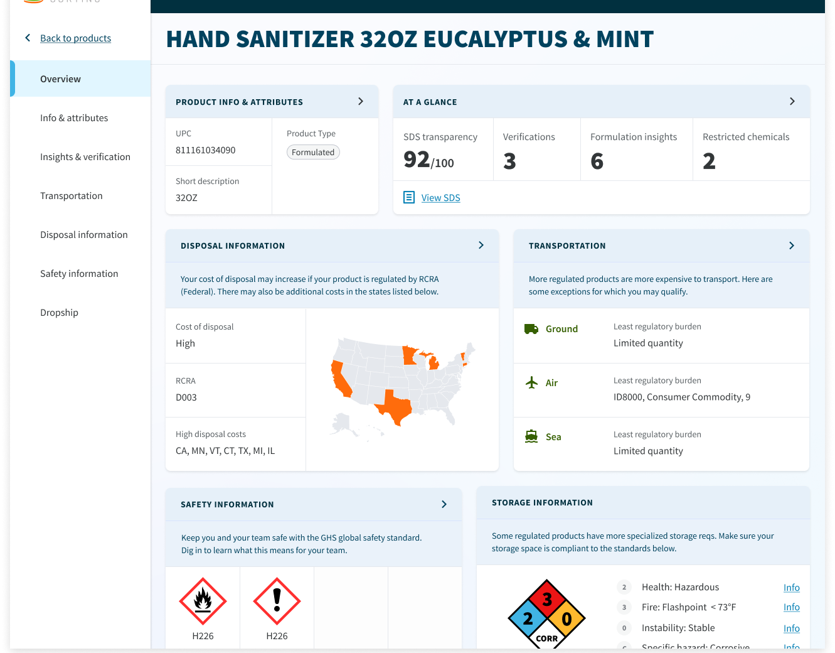Click Info link for Instability: Stable
This screenshot has width=835, height=653.
click(792, 629)
